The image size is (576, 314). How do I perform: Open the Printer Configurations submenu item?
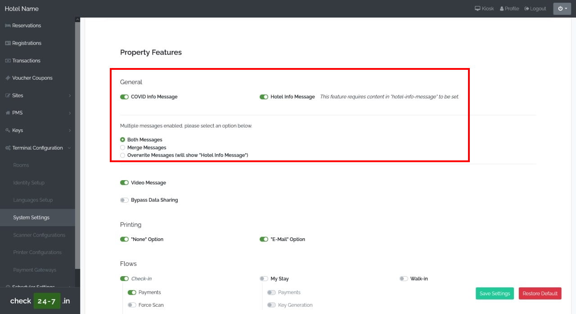(x=37, y=252)
